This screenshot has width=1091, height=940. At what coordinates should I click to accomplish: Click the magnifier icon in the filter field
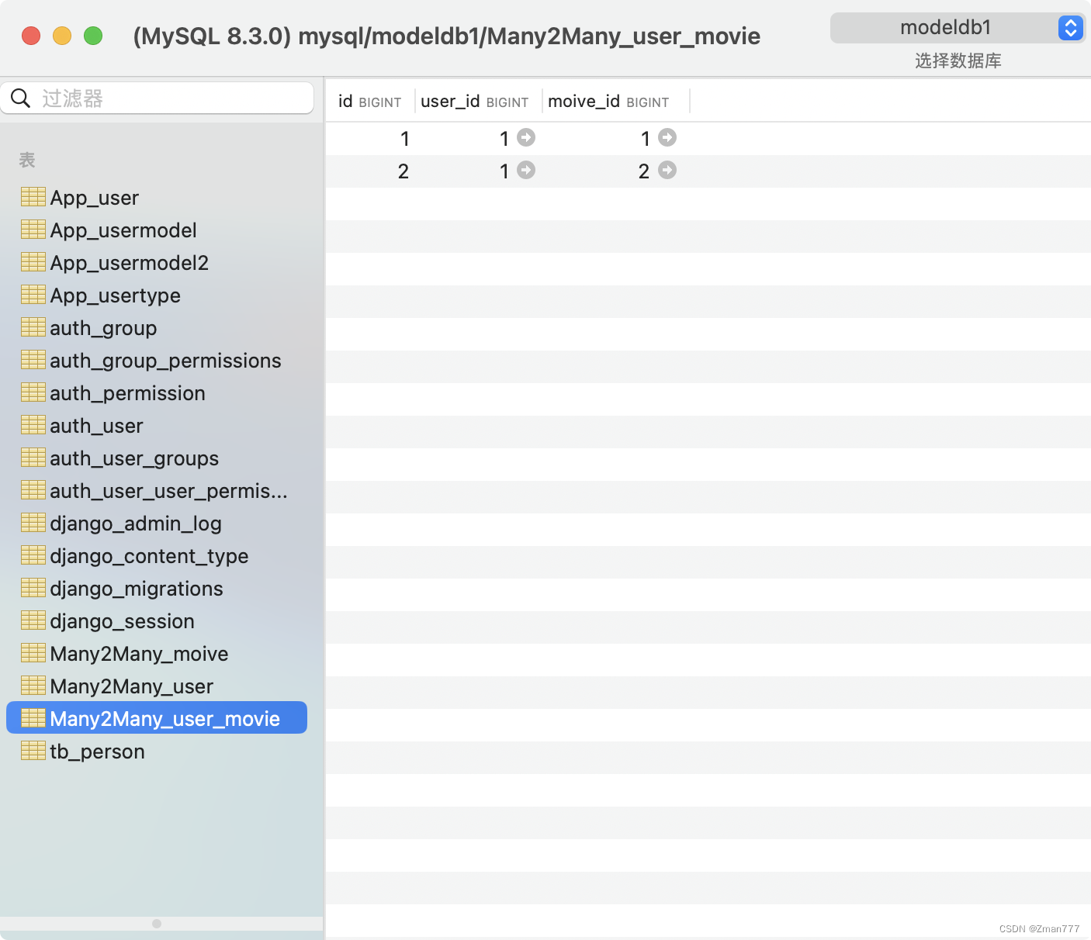pyautogui.click(x=20, y=98)
